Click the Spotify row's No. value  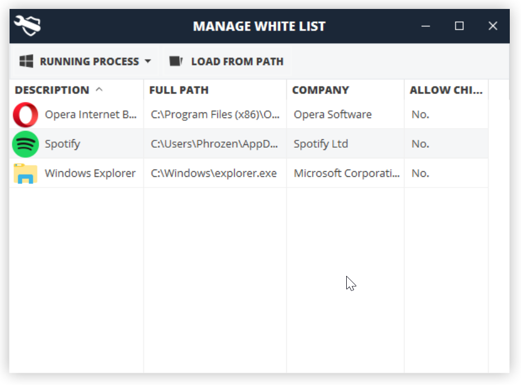(420, 144)
